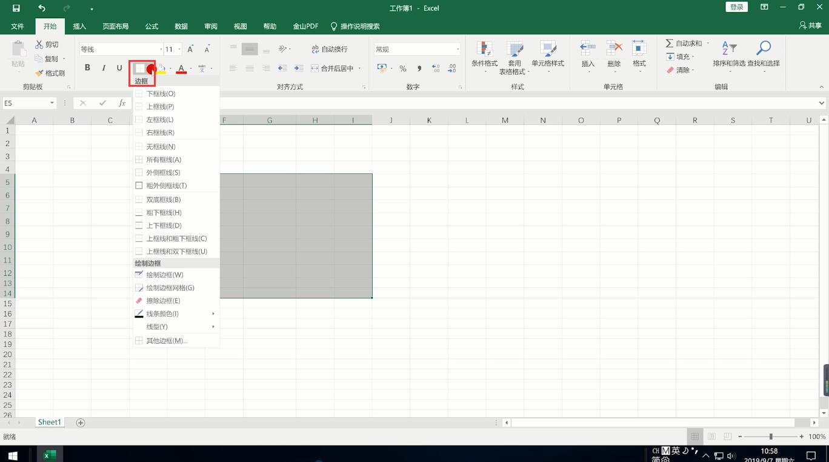
Task: Select No Border (无框线) menu item
Action: 176,146
